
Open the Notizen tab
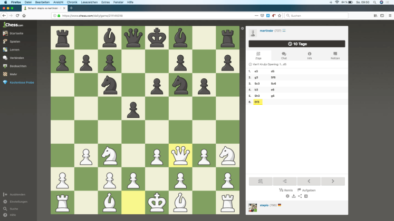coord(334,55)
